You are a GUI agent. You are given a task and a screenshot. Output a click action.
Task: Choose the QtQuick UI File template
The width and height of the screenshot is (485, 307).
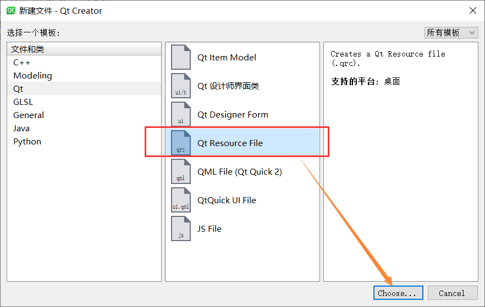coord(242,200)
